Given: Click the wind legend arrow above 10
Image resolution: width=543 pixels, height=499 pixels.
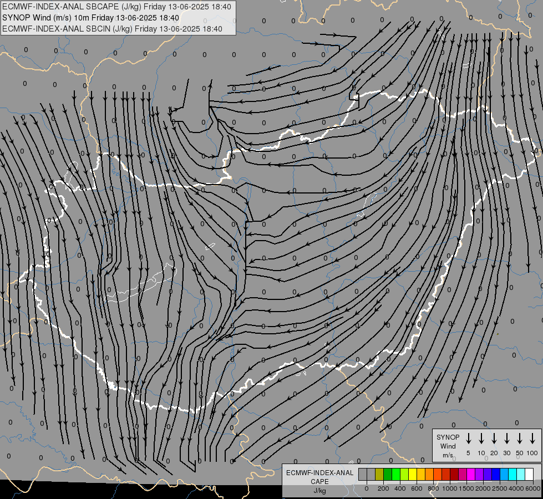Looking at the screenshot, I should (x=481, y=439).
